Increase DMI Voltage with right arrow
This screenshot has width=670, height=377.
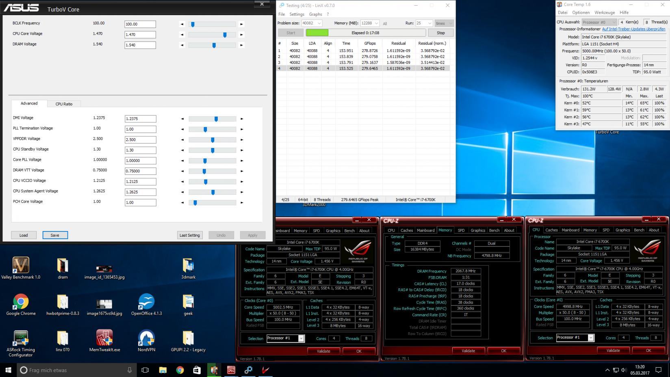242,119
